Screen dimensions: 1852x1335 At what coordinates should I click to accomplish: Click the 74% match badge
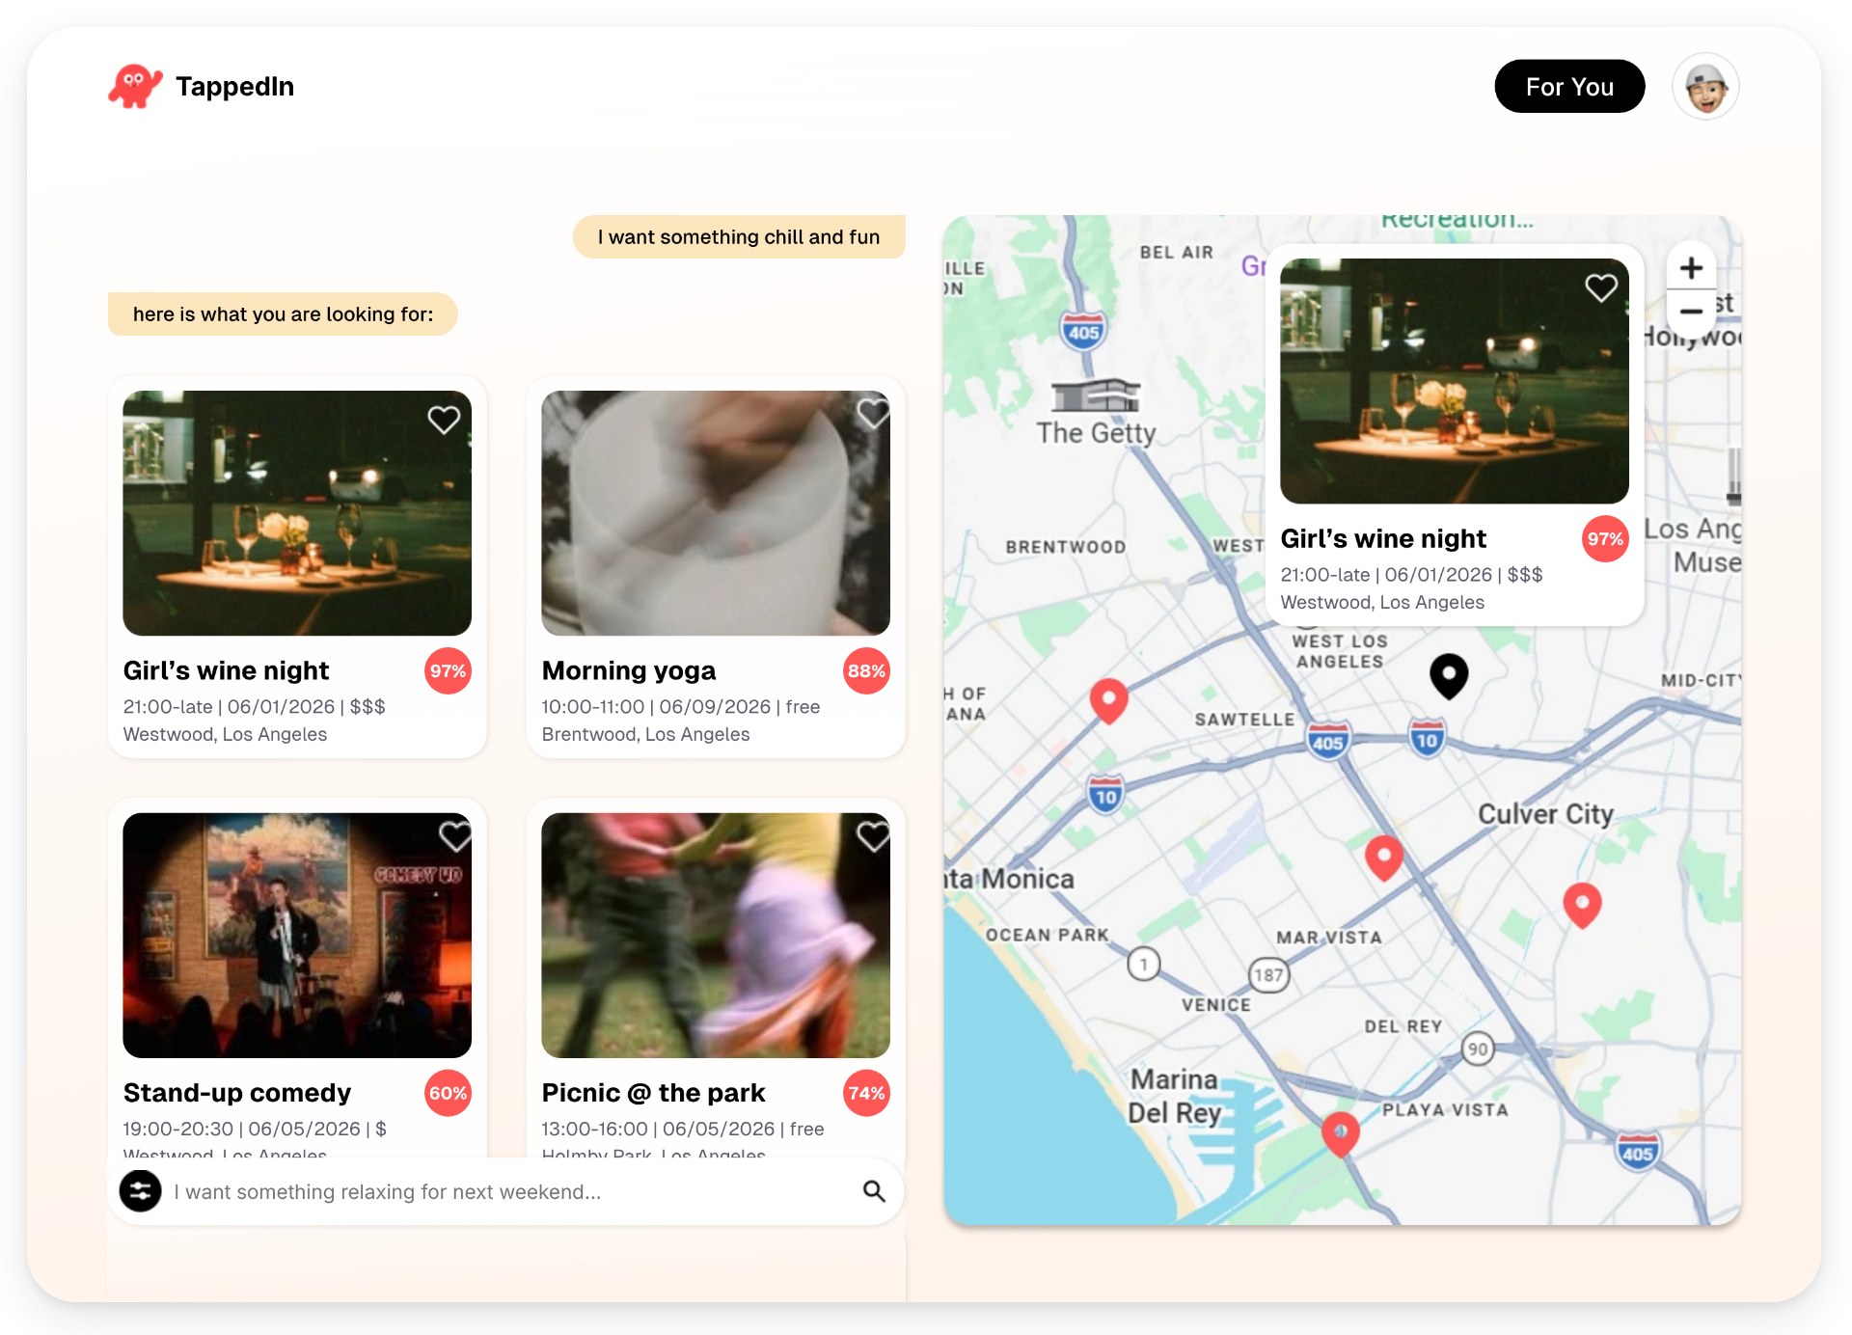[x=866, y=1093]
